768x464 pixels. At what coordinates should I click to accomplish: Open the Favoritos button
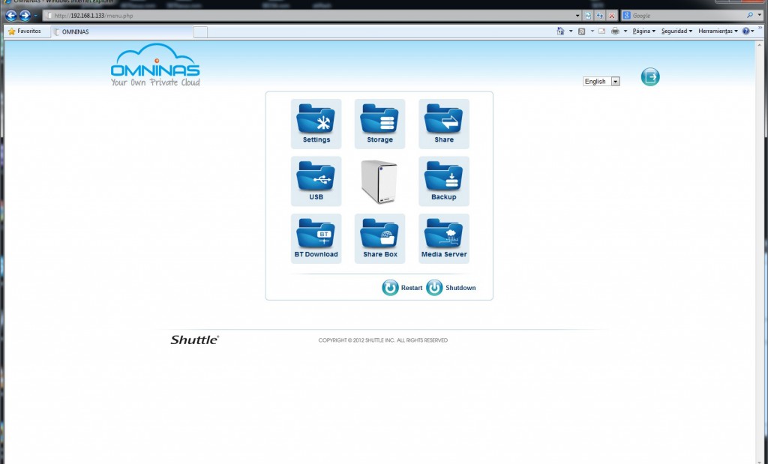pos(25,31)
